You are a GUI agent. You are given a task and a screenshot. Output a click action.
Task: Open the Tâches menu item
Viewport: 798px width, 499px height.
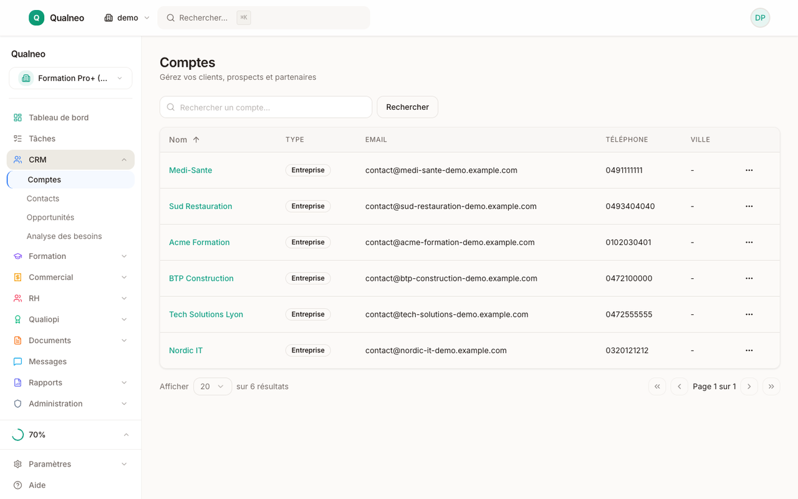pyautogui.click(x=70, y=138)
